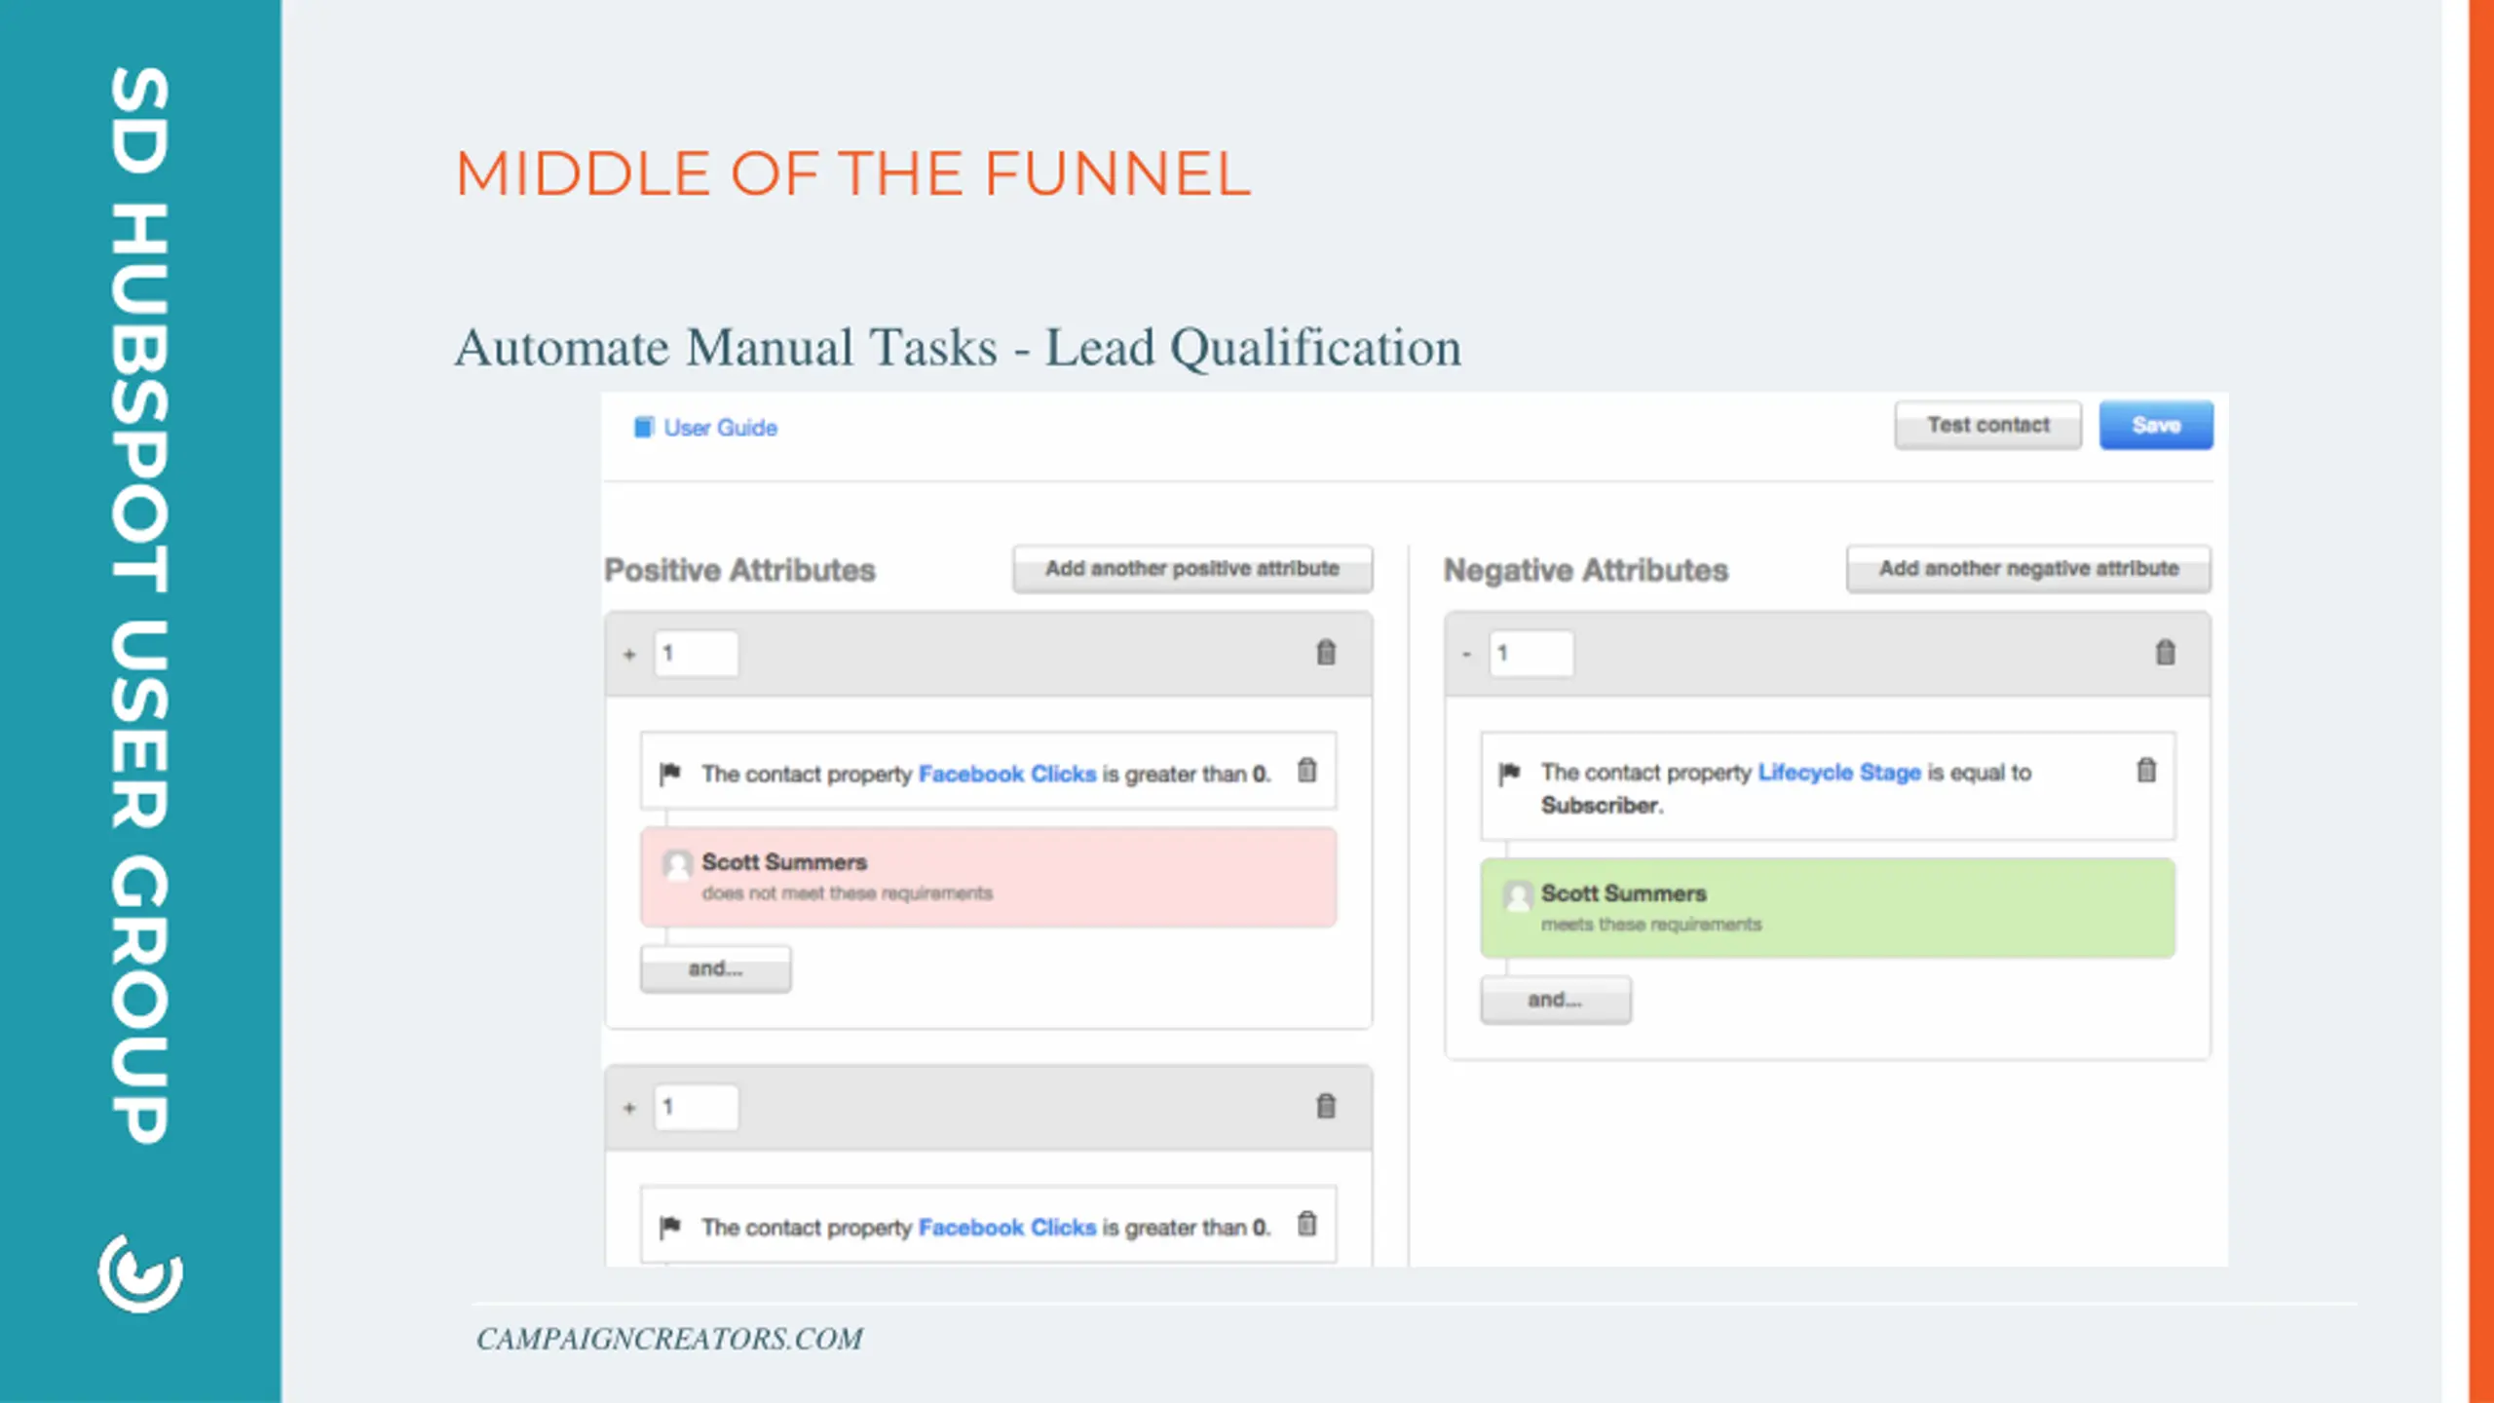
Task: Click the User Guide book icon
Action: 643,428
